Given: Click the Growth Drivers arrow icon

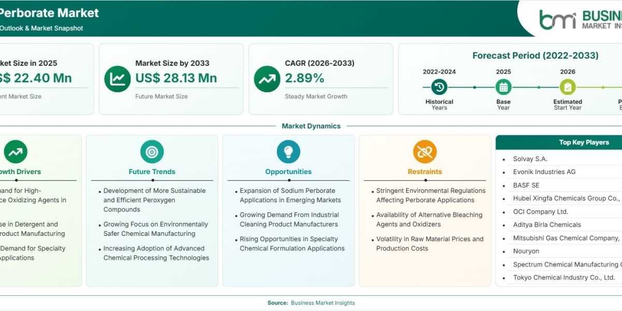Looking at the screenshot, I should click(16, 152).
